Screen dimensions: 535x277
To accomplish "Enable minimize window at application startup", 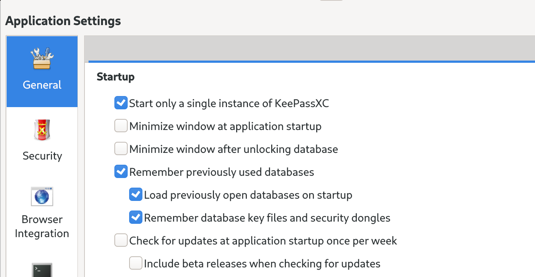I will point(121,126).
